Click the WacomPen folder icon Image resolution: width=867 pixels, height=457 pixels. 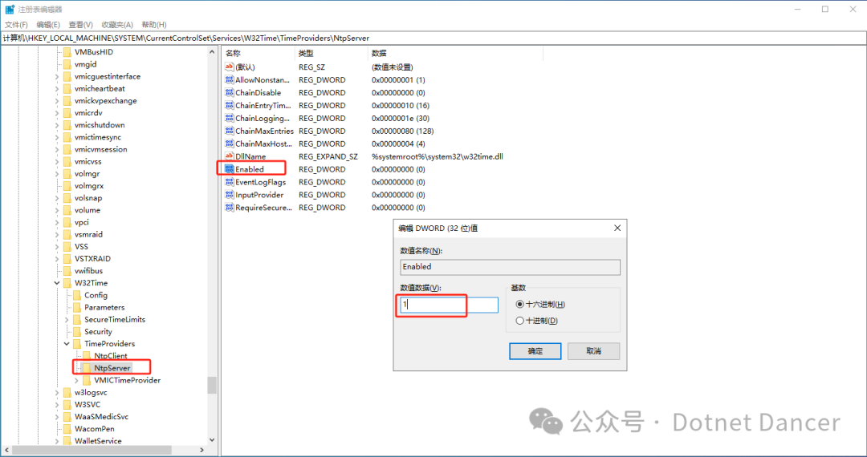tap(67, 428)
